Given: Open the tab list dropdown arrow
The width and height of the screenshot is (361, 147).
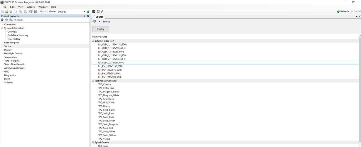Looking at the screenshot, I should [x=357, y=17].
